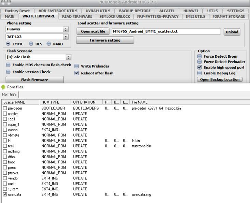Click Scatter NAME column header

click(x=20, y=102)
